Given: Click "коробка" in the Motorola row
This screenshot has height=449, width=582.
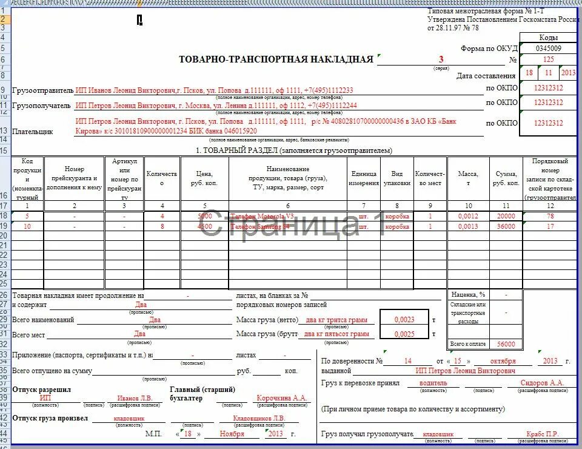Looking at the screenshot, I should (x=396, y=216).
